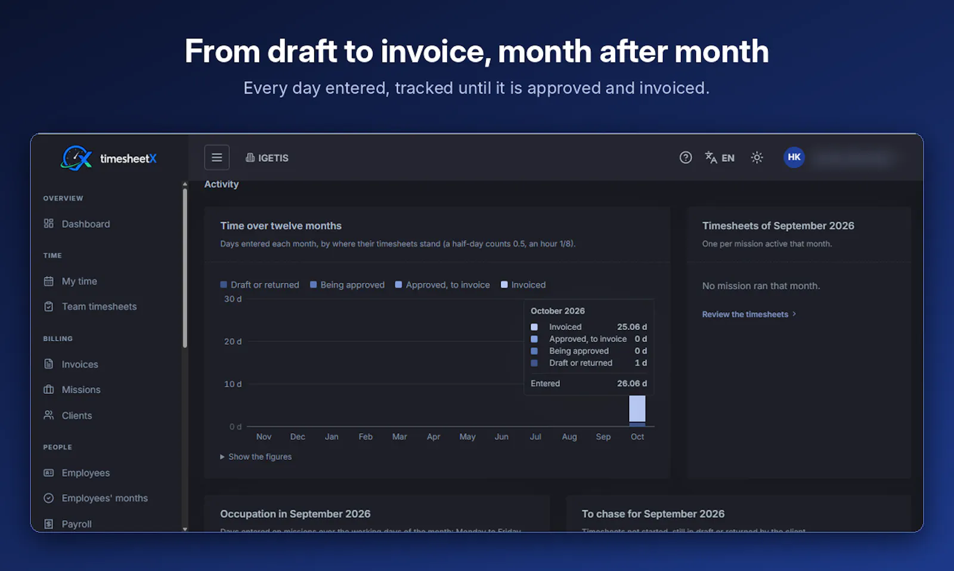Click the Employees ID card icon
The height and width of the screenshot is (571, 954).
(x=49, y=473)
